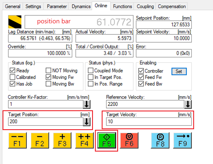Screen dimensions: 213x164
Task: Start axis motion with green F5 button
Action: click(106, 140)
